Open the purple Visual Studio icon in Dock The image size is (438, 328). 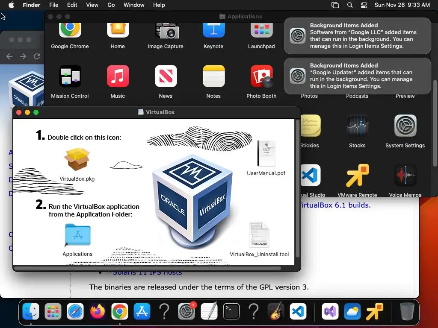pos(330,311)
